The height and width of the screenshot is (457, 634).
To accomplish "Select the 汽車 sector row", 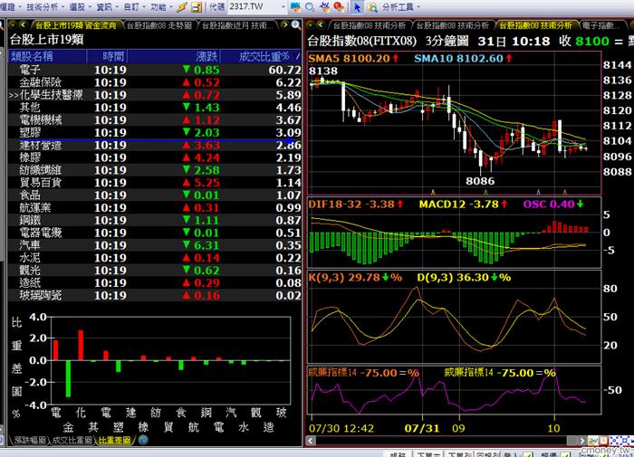I will [x=155, y=245].
